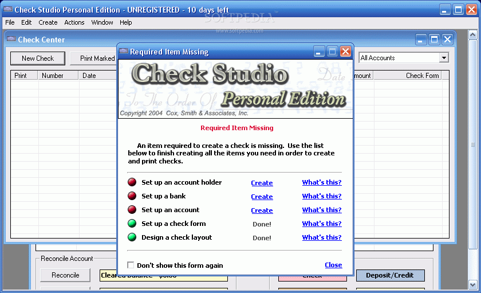Minimize the Check Center window
This screenshot has height=293, width=481.
[x=420, y=40]
